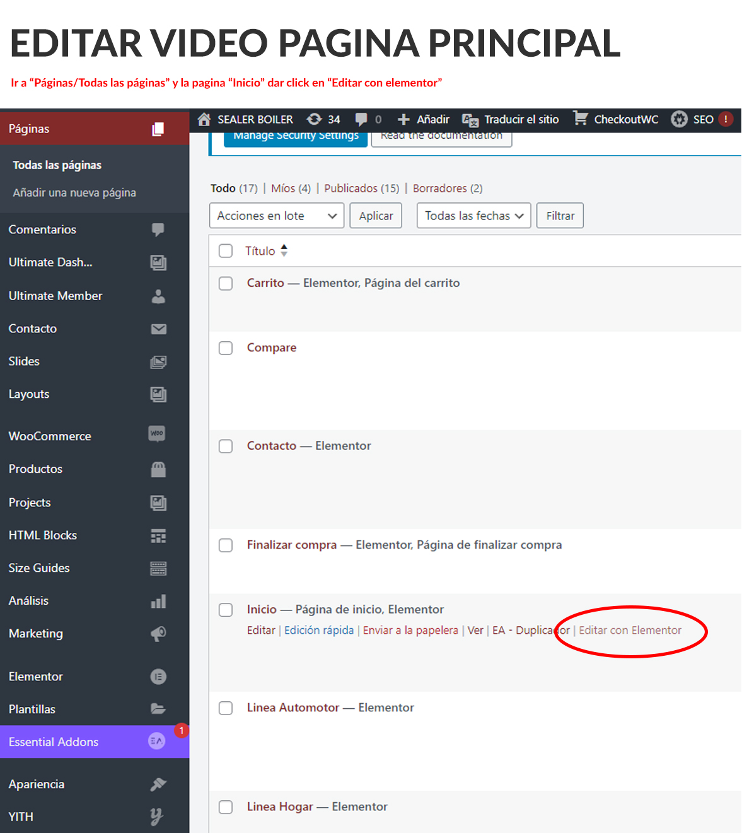
Task: Open the Finalizar compra page title link
Action: (292, 545)
